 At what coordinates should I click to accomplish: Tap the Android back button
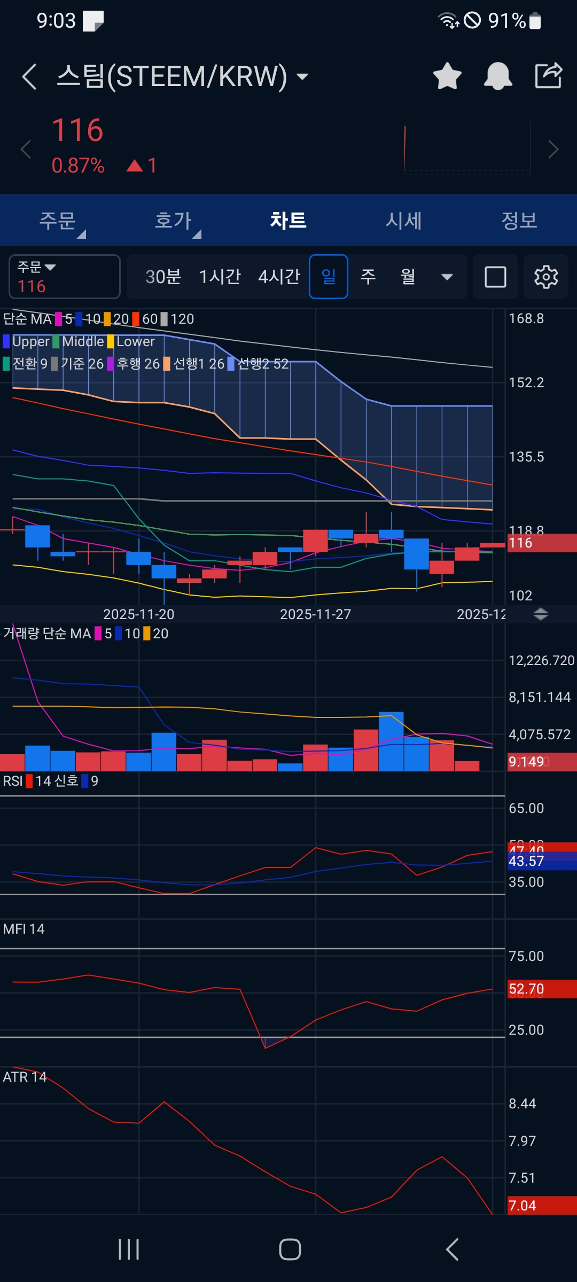pos(452,1249)
